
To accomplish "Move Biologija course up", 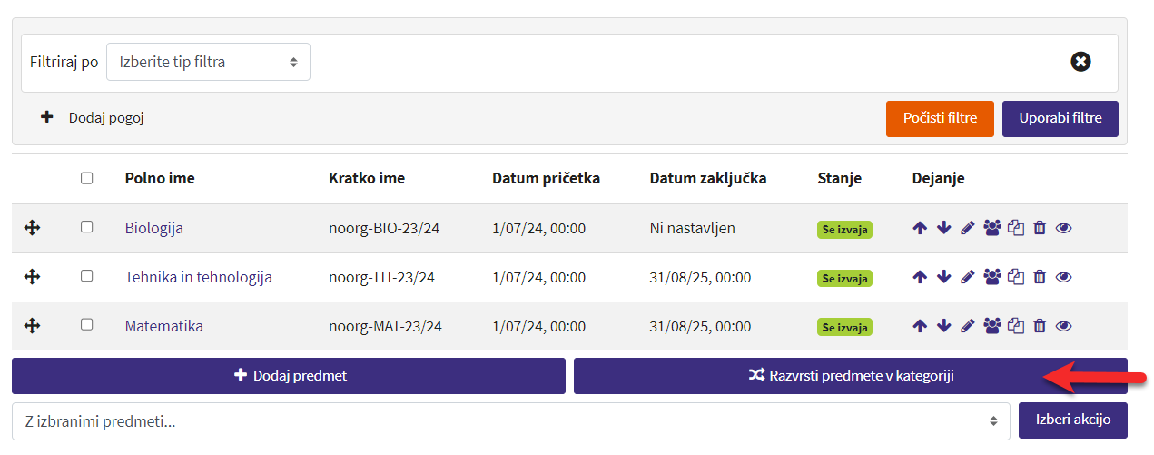I will coord(920,229).
